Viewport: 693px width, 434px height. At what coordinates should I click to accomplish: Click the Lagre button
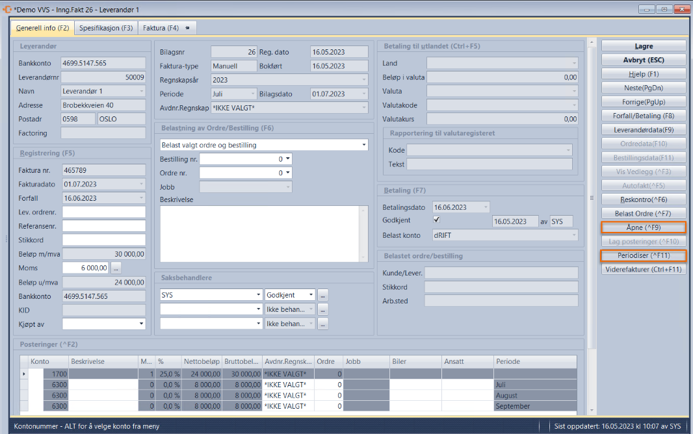[644, 46]
